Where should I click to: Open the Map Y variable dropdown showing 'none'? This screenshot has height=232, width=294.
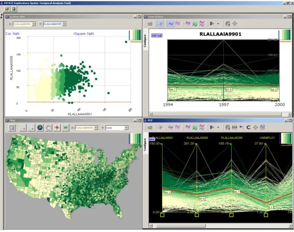(x=126, y=128)
